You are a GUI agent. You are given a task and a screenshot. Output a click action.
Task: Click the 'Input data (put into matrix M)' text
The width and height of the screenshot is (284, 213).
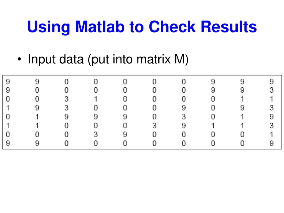(108, 59)
